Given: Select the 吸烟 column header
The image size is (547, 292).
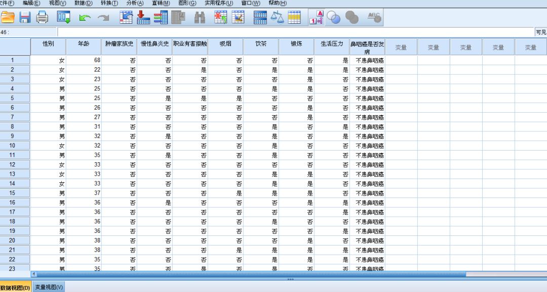Looking at the screenshot, I should pos(226,46).
